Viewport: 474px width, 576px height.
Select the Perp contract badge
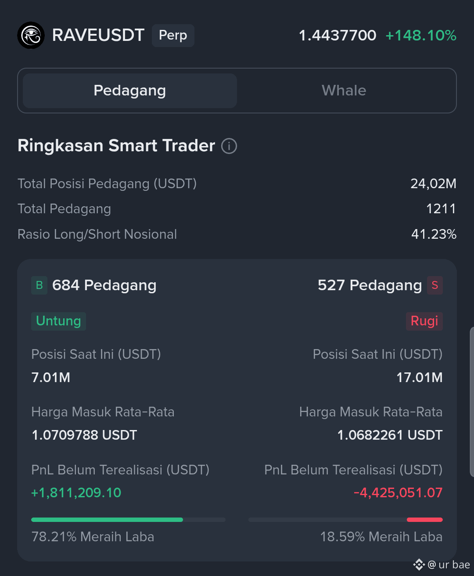[x=173, y=35]
